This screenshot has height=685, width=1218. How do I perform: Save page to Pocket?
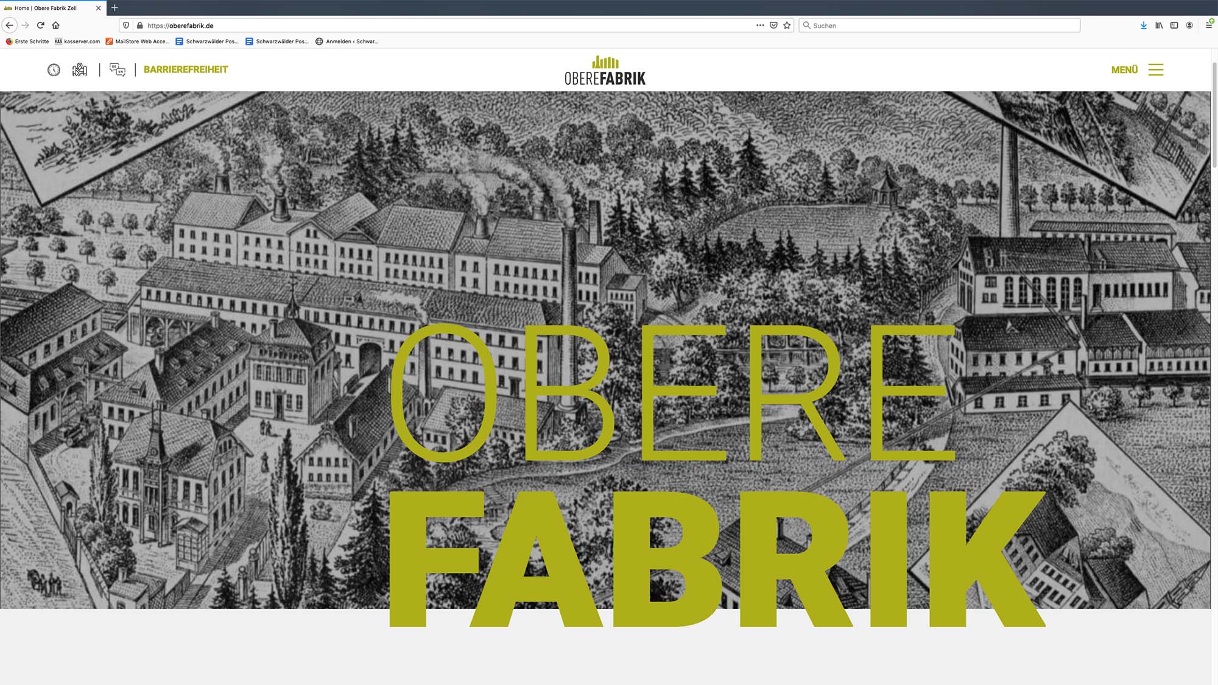click(x=773, y=26)
